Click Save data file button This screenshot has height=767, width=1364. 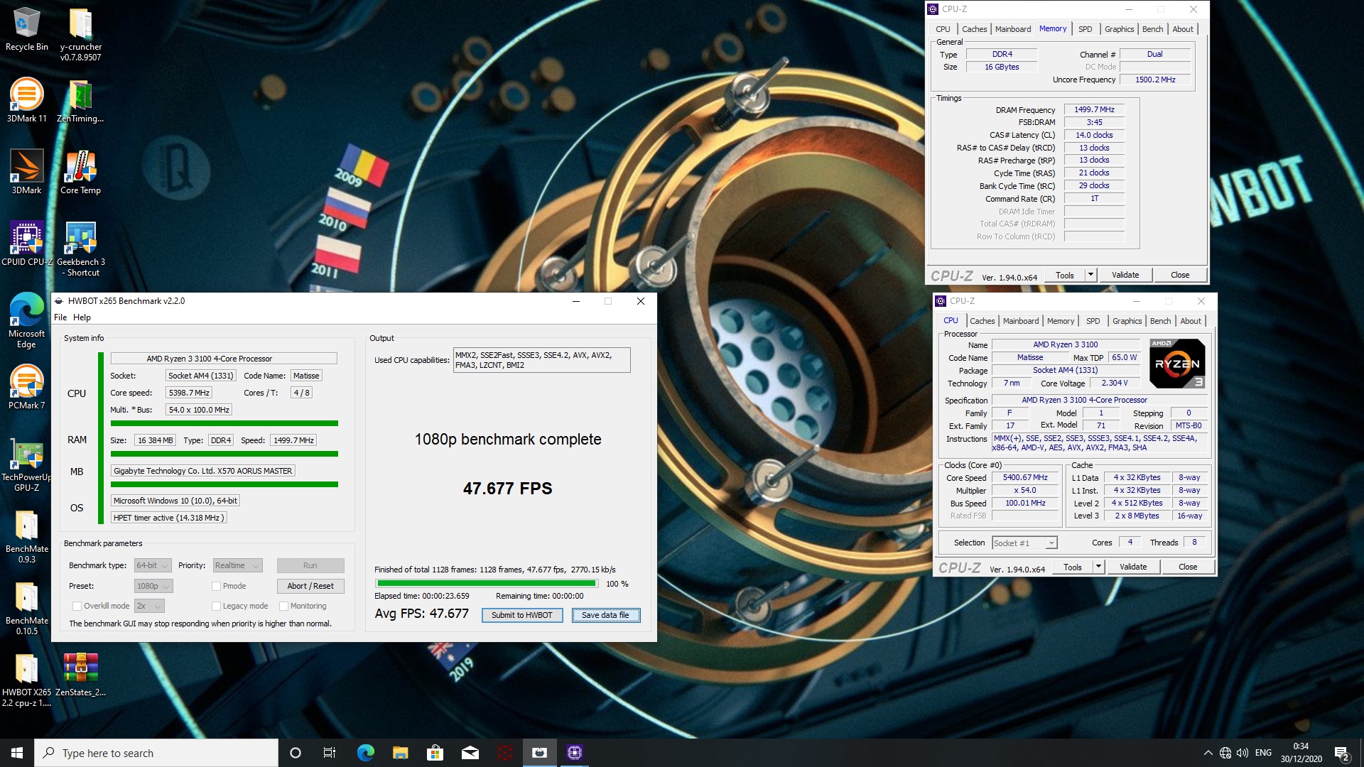click(605, 616)
